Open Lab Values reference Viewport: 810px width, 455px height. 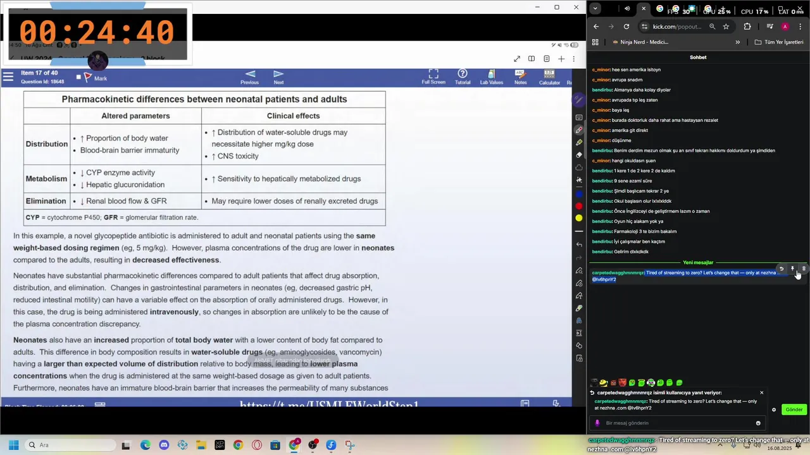[x=492, y=77]
